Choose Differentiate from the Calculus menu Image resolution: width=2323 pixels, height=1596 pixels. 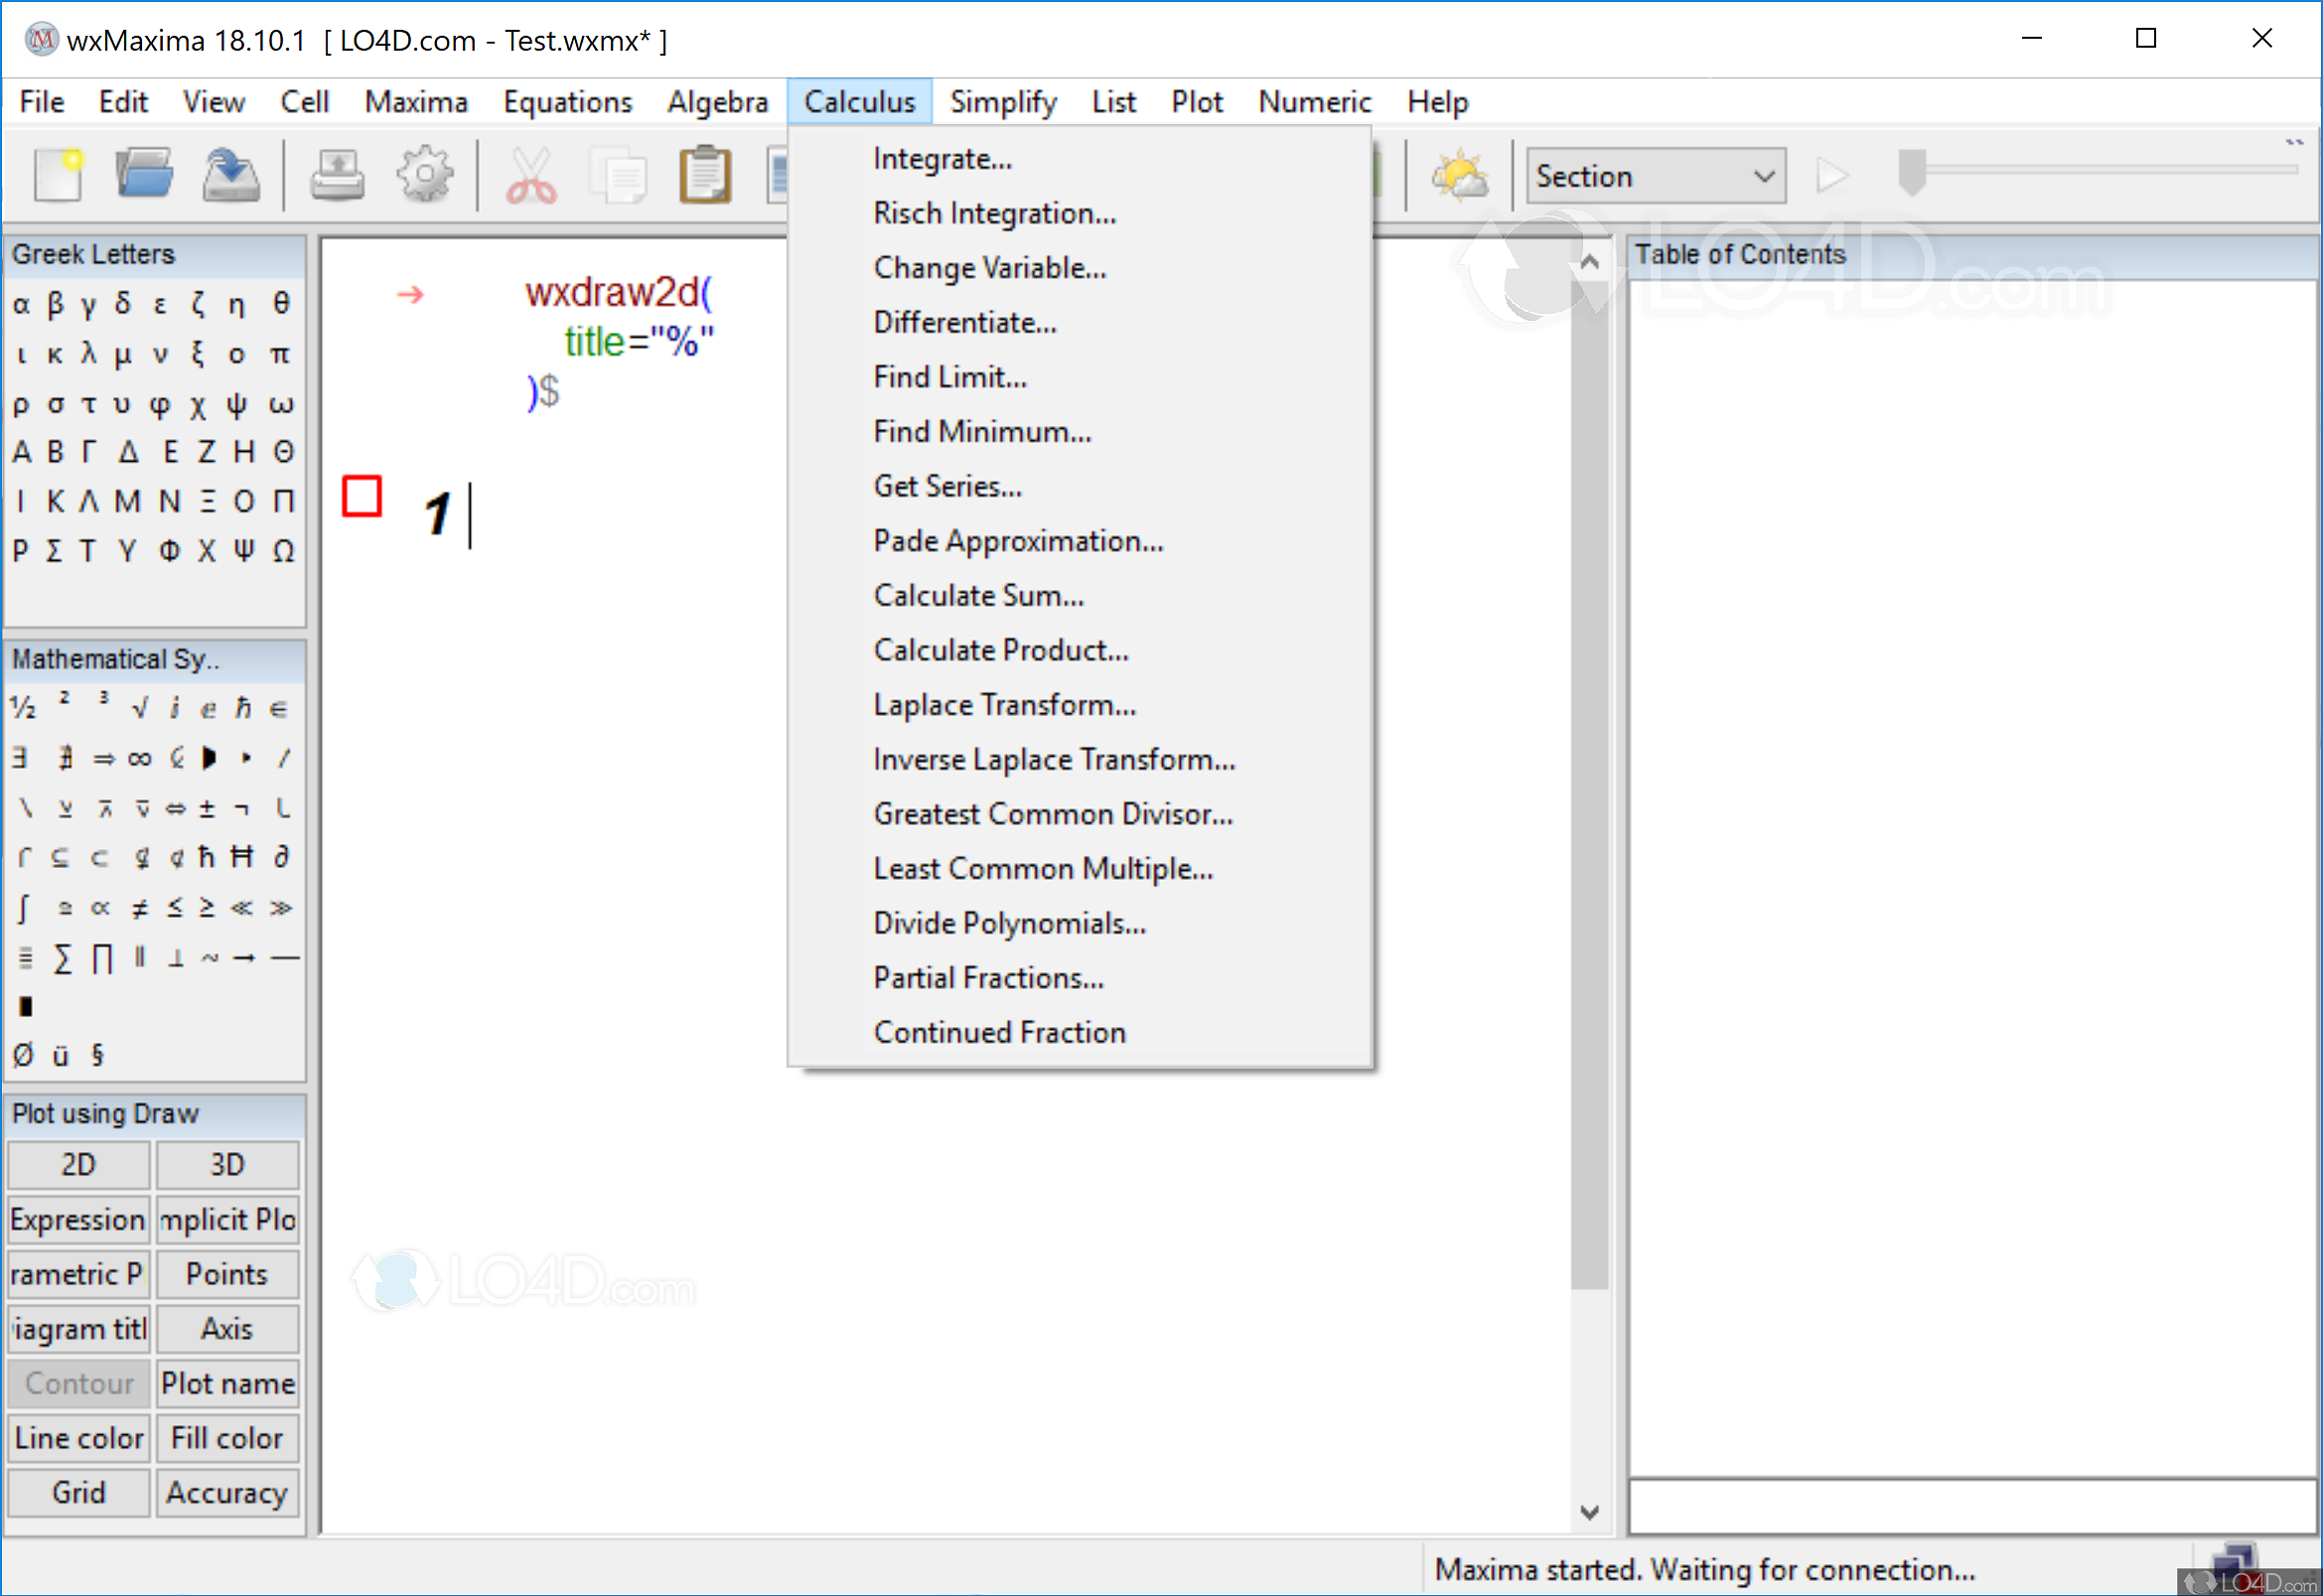click(x=964, y=322)
